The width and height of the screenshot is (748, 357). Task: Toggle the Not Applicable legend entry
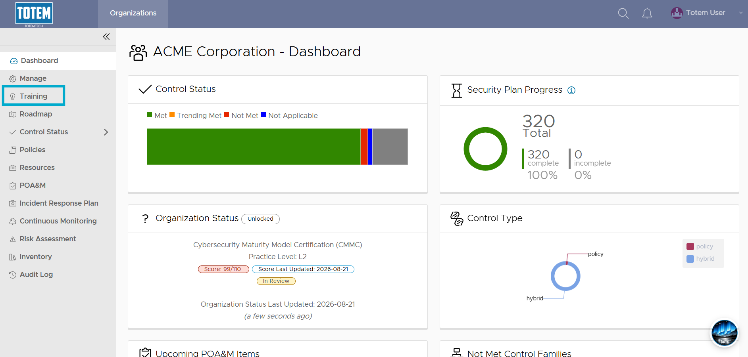point(289,115)
